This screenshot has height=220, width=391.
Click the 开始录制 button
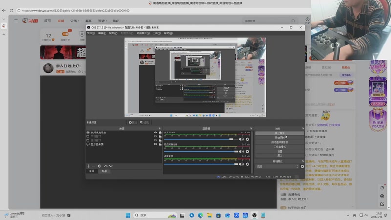point(280,138)
